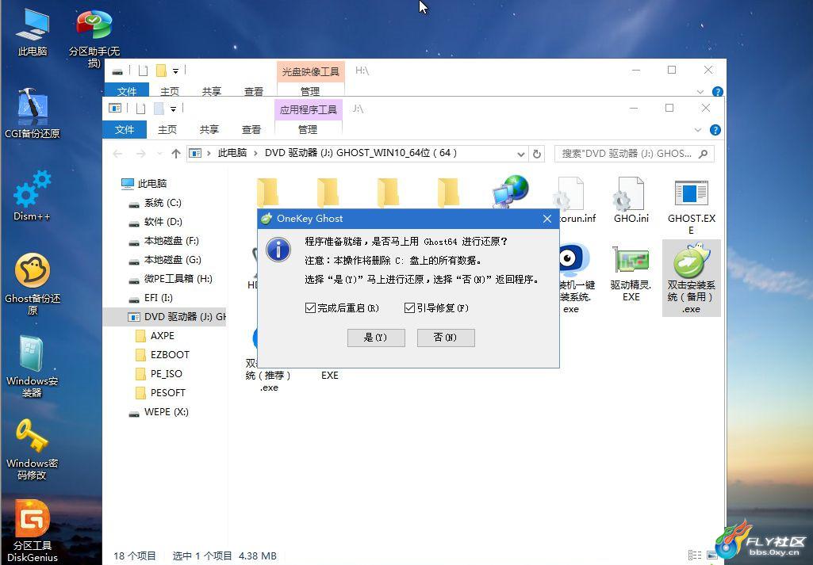Screen dimensions: 813x565
Task: Select the GHOST.EXE file icon
Action: click(x=691, y=206)
